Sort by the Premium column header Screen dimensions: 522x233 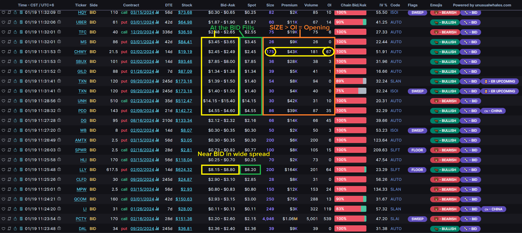pos(289,5)
